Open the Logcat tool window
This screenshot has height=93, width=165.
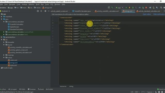[13, 89]
